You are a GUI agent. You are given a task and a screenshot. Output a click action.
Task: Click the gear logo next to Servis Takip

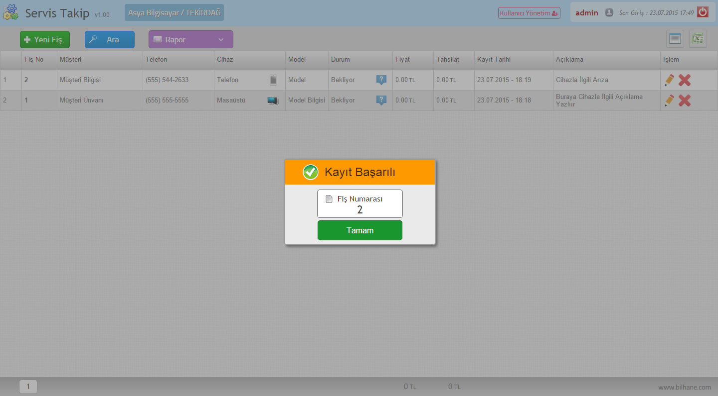(10, 12)
